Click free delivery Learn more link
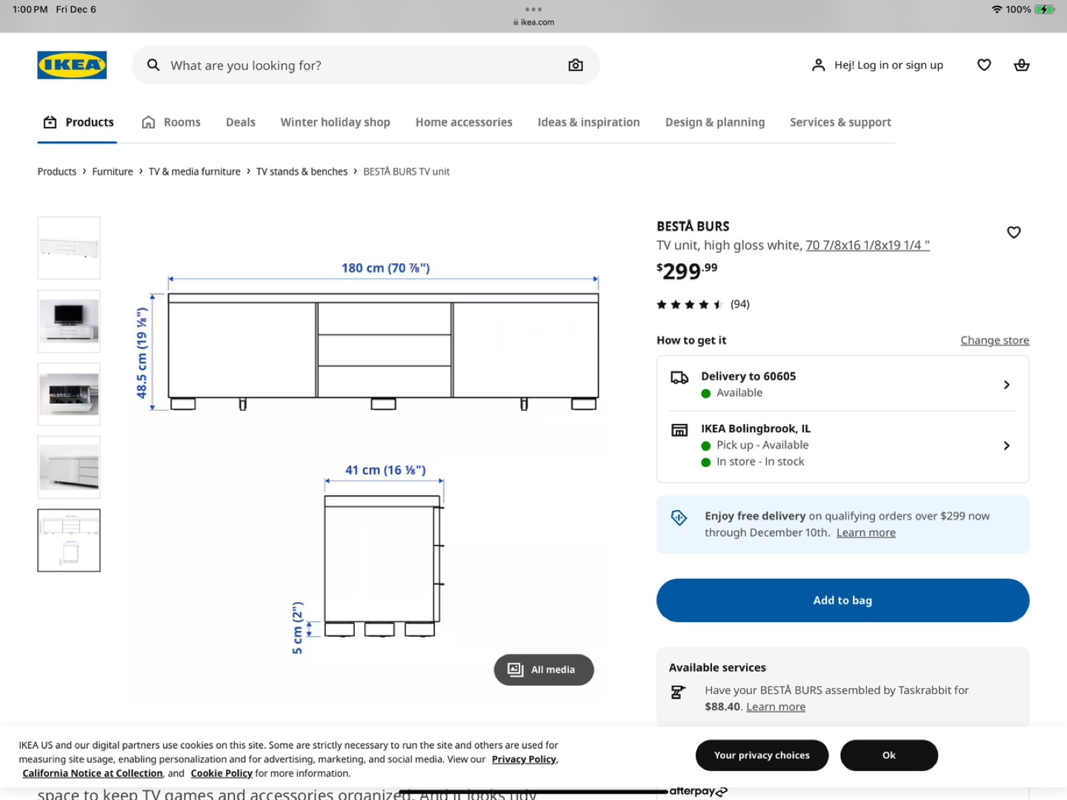Viewport: 1067px width, 800px height. pyautogui.click(x=865, y=533)
